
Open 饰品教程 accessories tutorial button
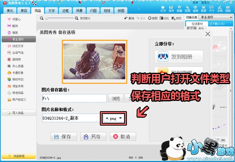(19, 156)
